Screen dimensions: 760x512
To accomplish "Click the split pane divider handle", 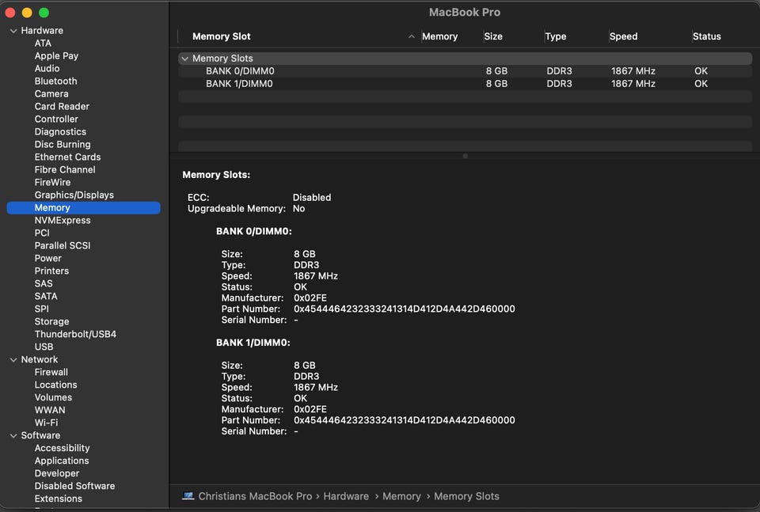I will 465,156.
